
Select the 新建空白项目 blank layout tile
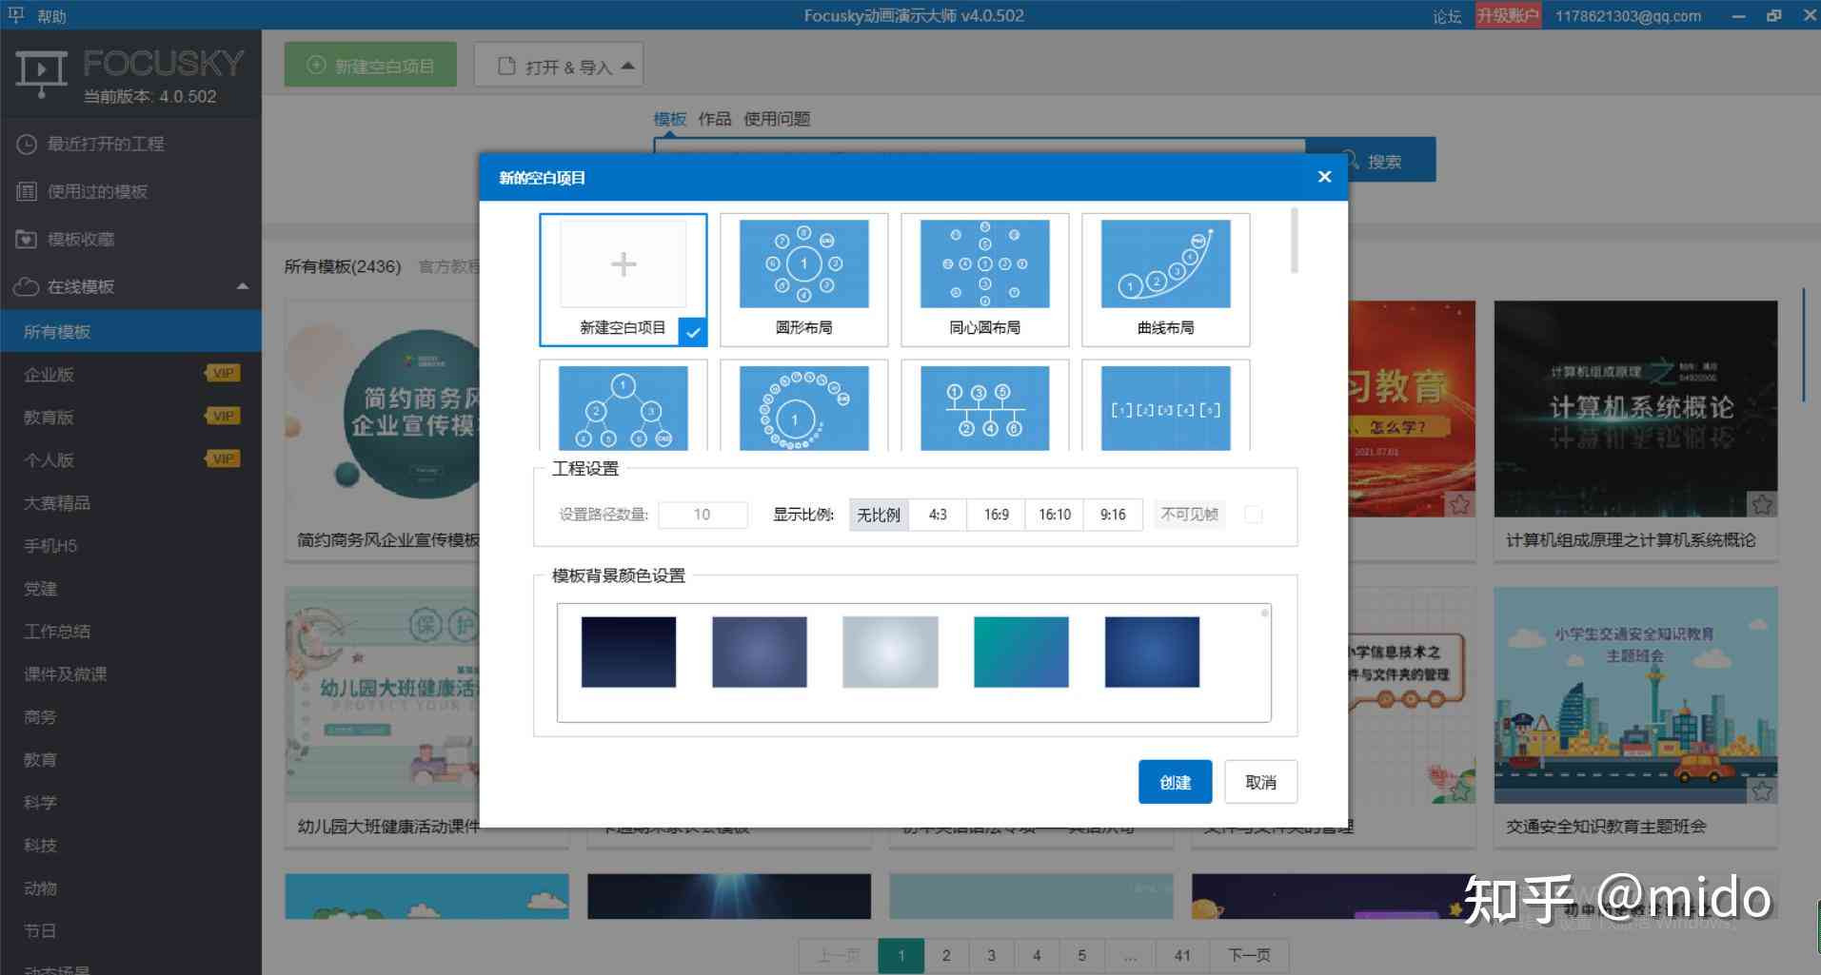[623, 280]
